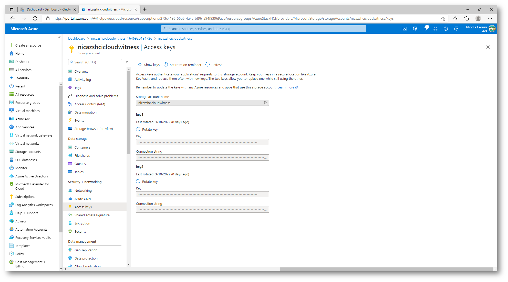Click the resource menu search field
Image resolution: width=508 pixels, height=282 pixels.
coord(95,62)
